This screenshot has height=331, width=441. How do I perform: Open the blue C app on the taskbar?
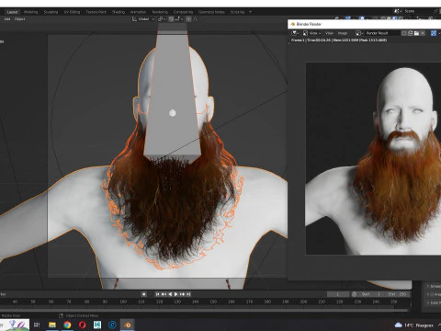click(112, 325)
